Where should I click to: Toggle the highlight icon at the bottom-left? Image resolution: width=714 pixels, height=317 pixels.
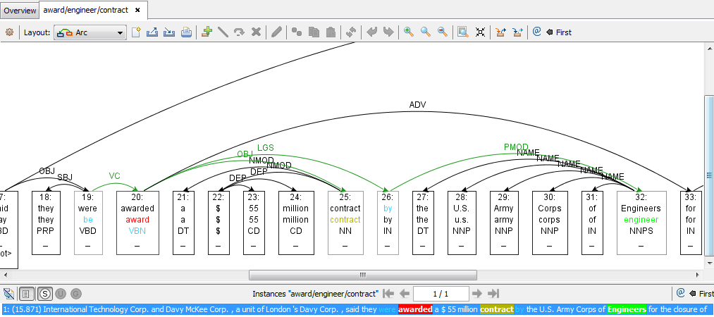8,294
